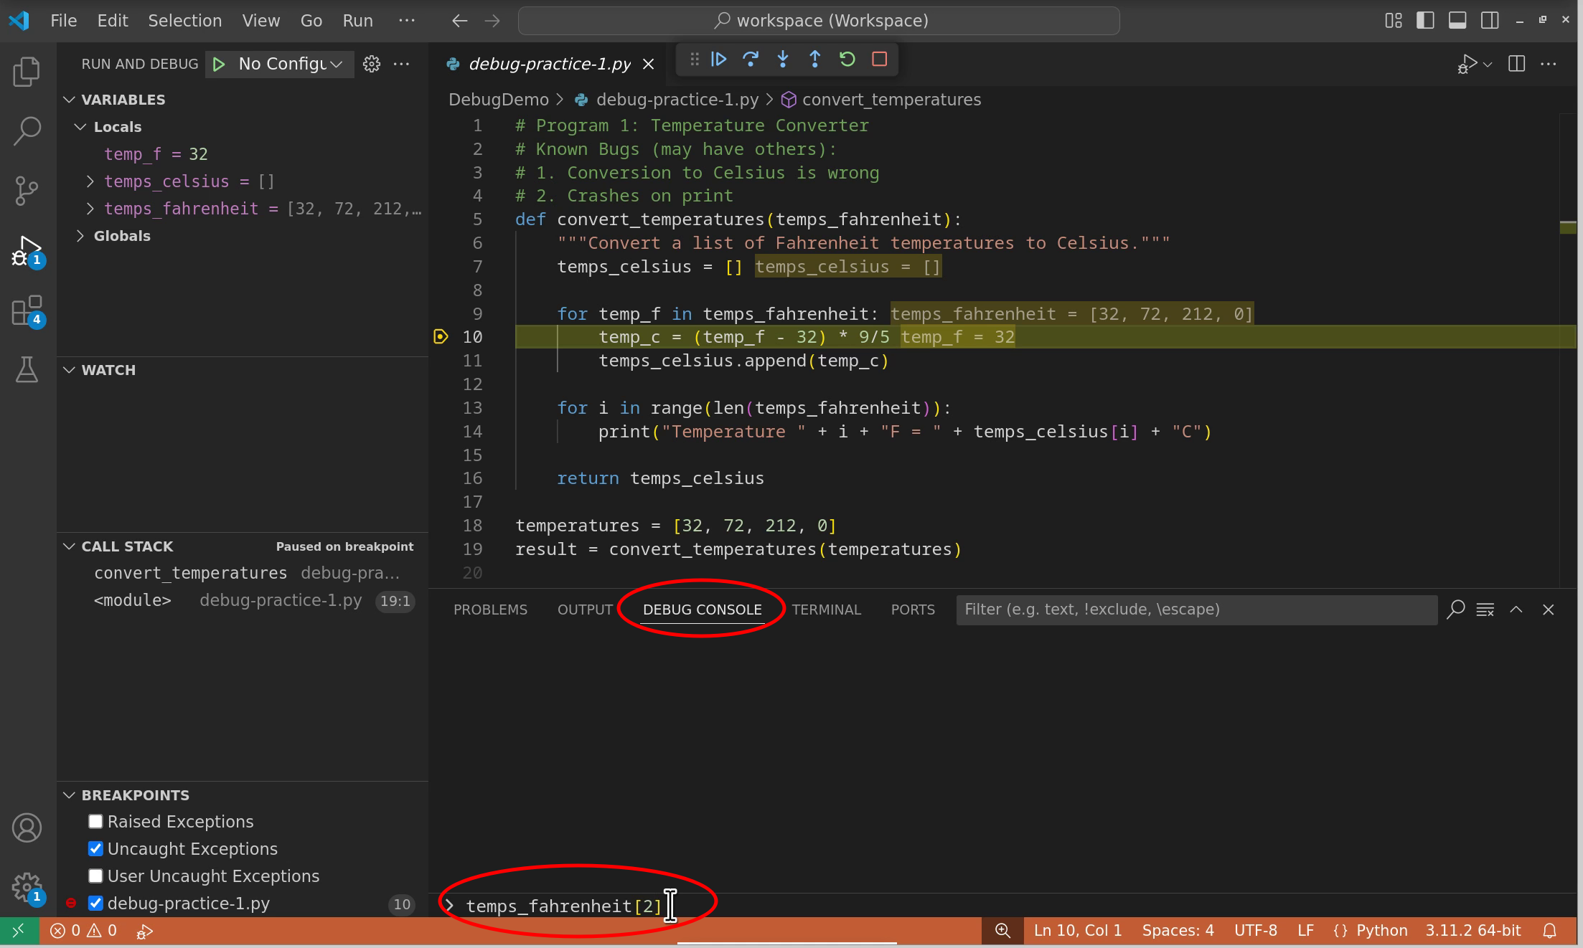This screenshot has height=948, width=1583.
Task: Enable the Raised Exceptions checkbox
Action: click(x=95, y=821)
